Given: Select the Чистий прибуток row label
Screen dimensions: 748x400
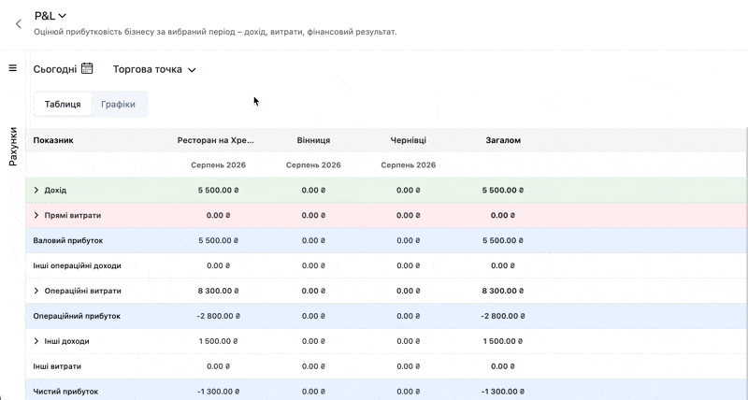Looking at the screenshot, I should pyautogui.click(x=65, y=392).
